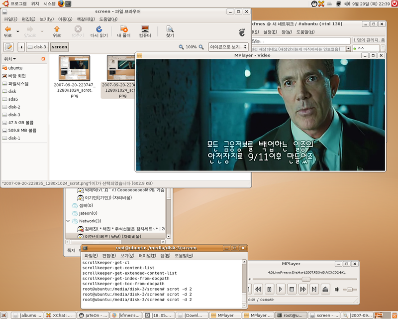
Task: Open 컴퓨터 location in file browser toolbar
Action: click(145, 31)
